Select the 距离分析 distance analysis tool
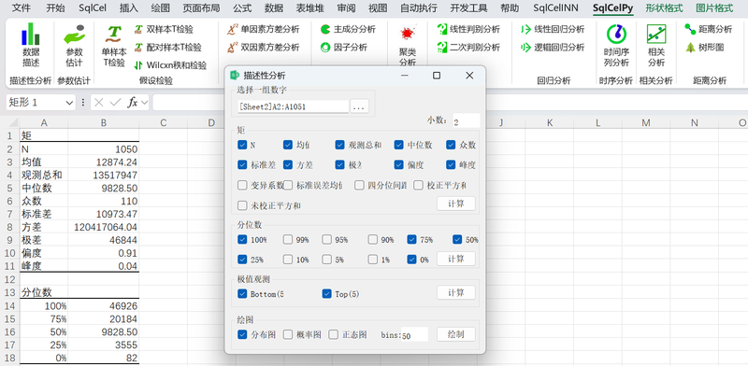The image size is (748, 366). (709, 30)
